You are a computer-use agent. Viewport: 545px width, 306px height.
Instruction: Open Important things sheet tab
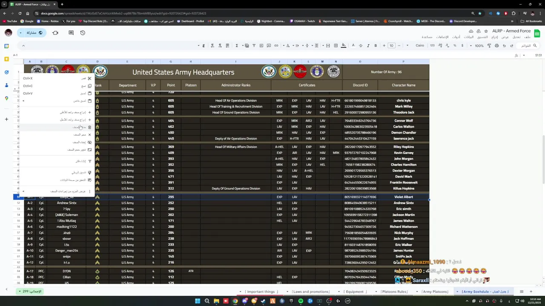pos(261,292)
